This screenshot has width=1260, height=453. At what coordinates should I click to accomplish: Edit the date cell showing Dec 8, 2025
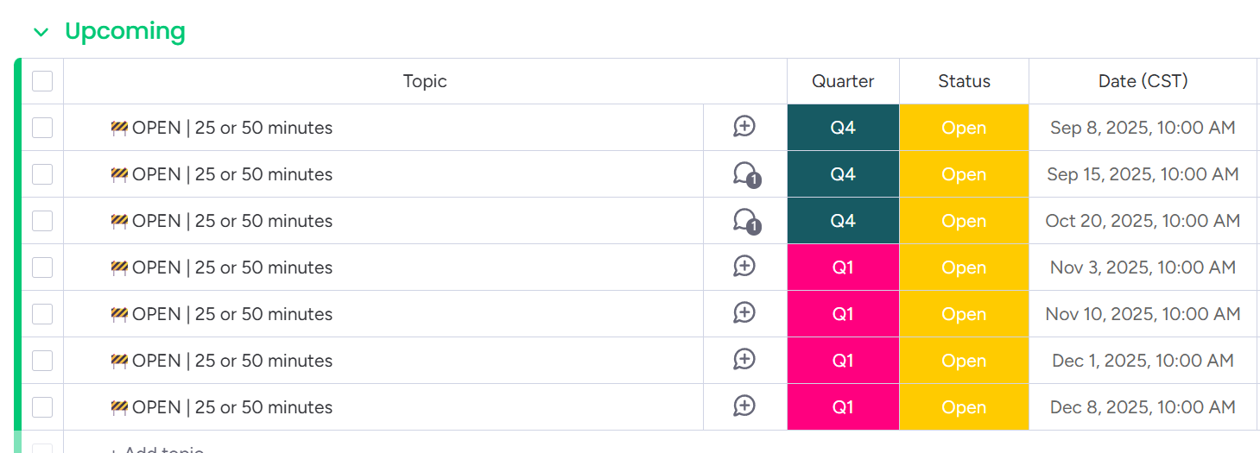pyautogui.click(x=1143, y=407)
